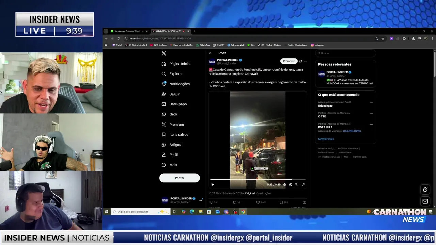This screenshot has height=245, width=436.
Task: Open the FORA LULA trending topic
Action: (325, 127)
